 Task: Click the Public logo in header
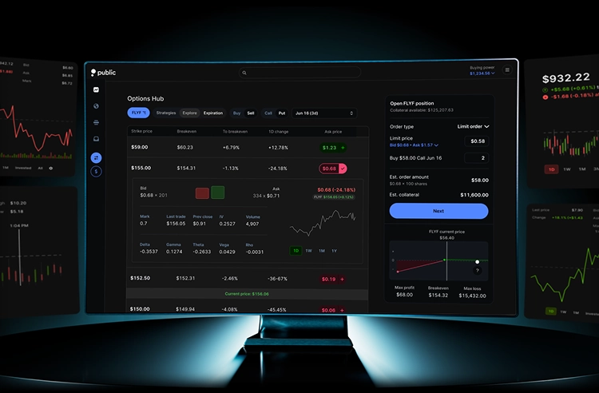(x=103, y=73)
